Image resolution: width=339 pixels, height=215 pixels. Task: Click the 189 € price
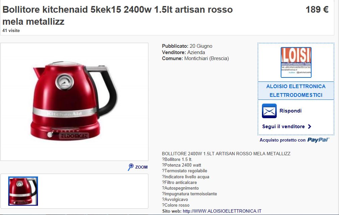click(x=317, y=9)
